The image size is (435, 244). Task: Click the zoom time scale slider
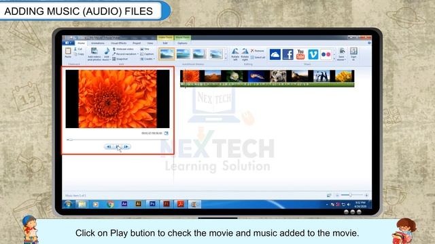click(351, 195)
